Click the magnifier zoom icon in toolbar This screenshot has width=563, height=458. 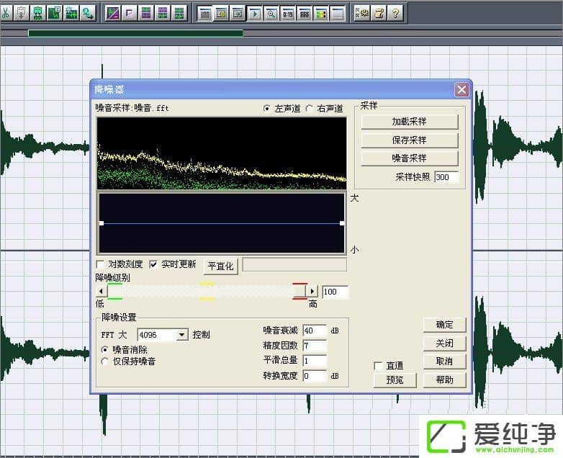point(271,13)
